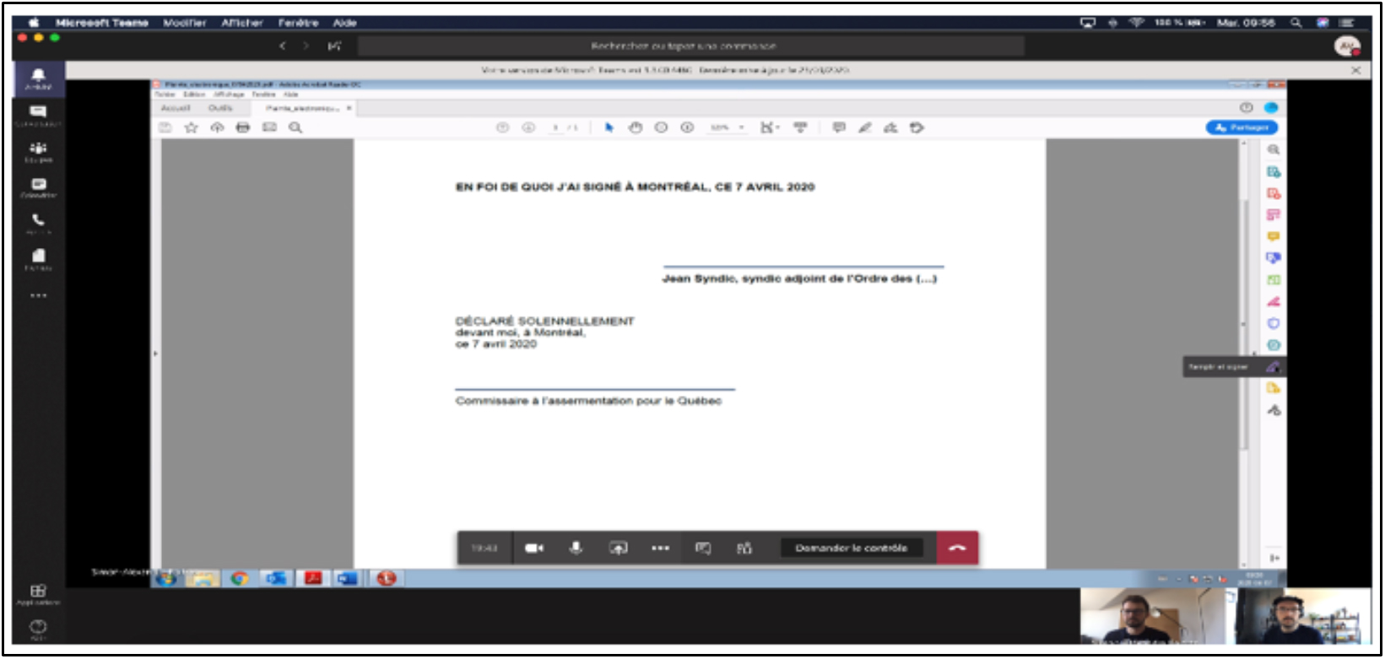Open more actions in the call bar

pyautogui.click(x=660, y=548)
